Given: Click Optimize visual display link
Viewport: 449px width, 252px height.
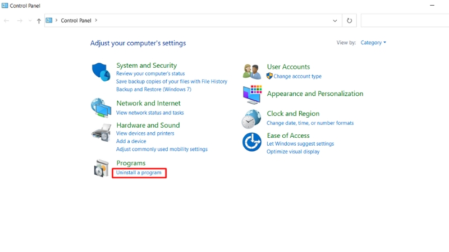Looking at the screenshot, I should point(293,152).
